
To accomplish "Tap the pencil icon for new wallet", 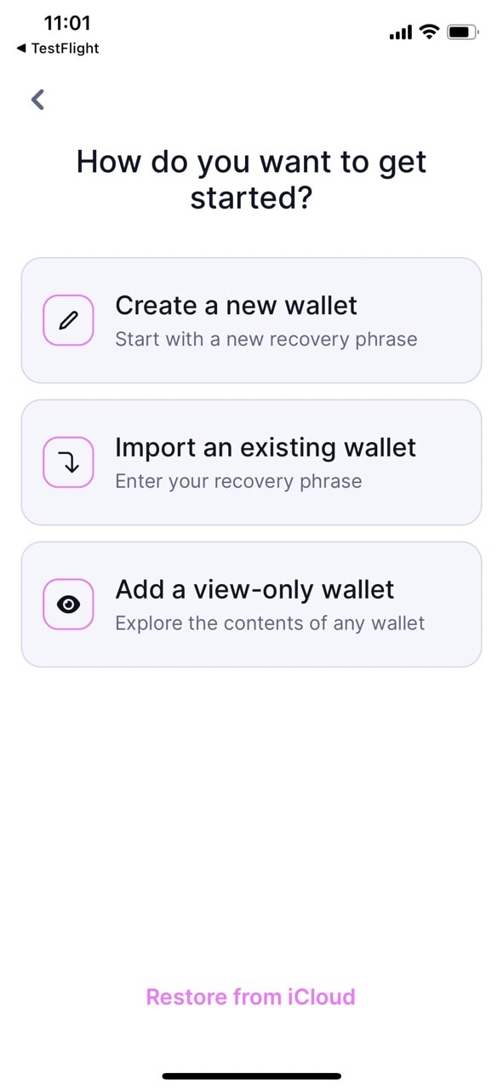I will [x=68, y=320].
